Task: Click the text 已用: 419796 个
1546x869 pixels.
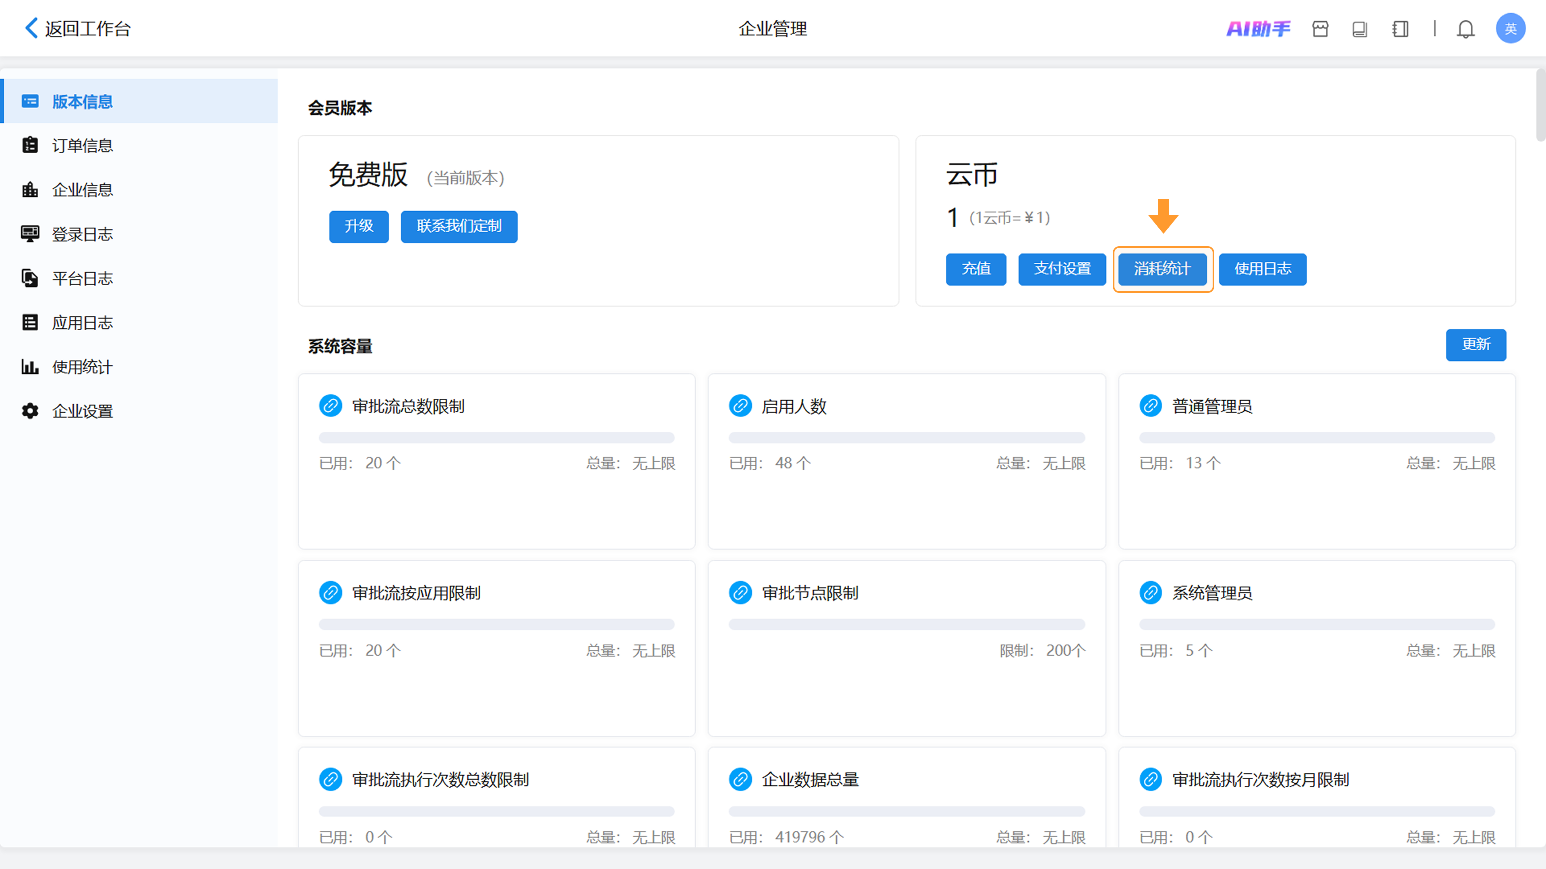Action: coord(787,837)
